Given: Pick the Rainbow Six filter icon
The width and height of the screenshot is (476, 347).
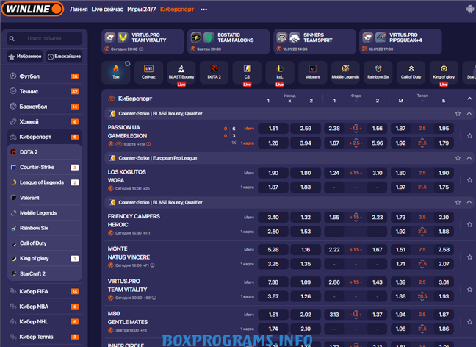Looking at the screenshot, I should 378,72.
